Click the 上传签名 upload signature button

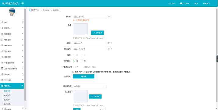[95, 97]
